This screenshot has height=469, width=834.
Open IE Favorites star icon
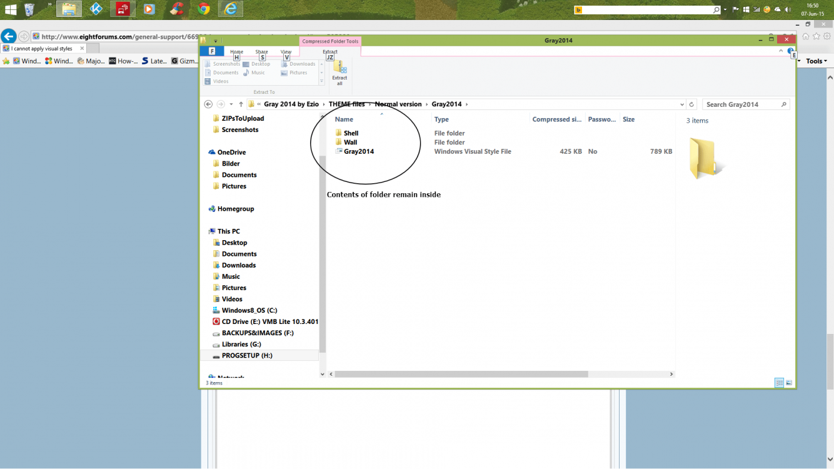816,36
